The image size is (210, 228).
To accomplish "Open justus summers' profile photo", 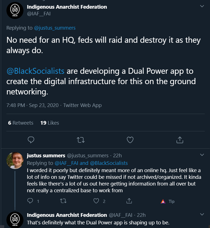I will [15, 161].
